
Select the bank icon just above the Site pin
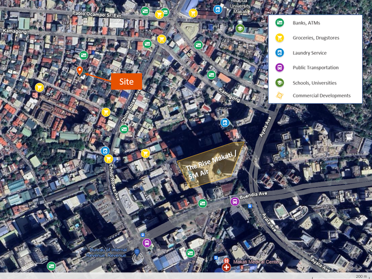click(x=84, y=55)
